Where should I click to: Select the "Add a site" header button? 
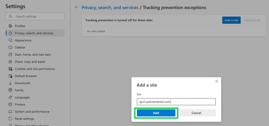pos(231,20)
